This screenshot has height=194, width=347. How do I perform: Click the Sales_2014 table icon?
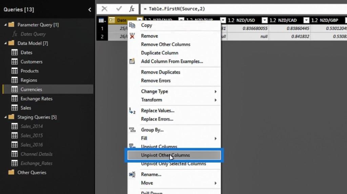coord(15,126)
